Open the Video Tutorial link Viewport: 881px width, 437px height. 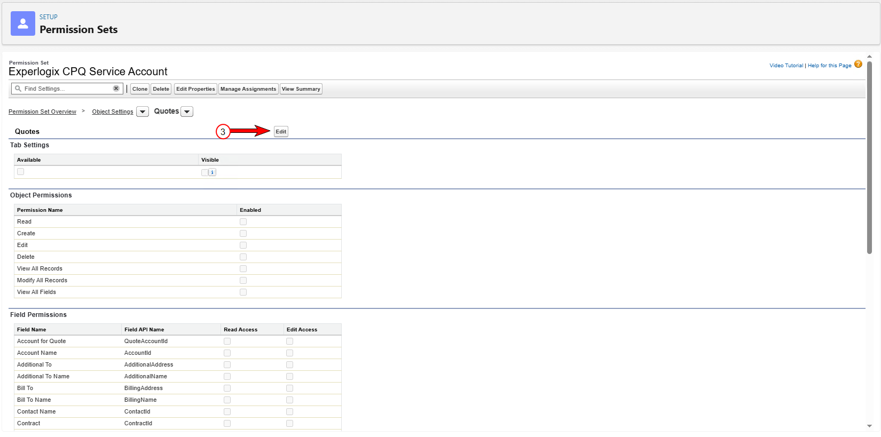point(786,66)
